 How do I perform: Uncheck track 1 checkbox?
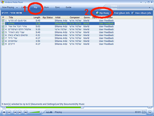pyautogui.click(x=3, y=21)
